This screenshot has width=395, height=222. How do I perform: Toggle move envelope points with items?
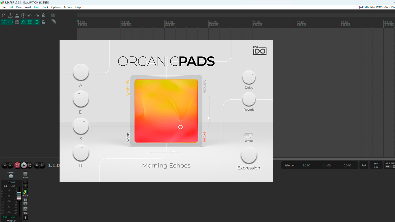coord(23,22)
